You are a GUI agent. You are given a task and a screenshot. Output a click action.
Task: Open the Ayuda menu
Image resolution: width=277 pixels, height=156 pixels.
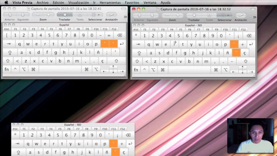click(166, 3)
